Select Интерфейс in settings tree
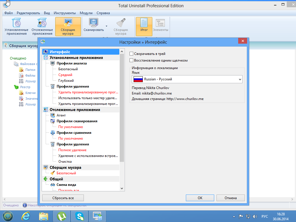This screenshot has width=296, height=222. [81, 52]
